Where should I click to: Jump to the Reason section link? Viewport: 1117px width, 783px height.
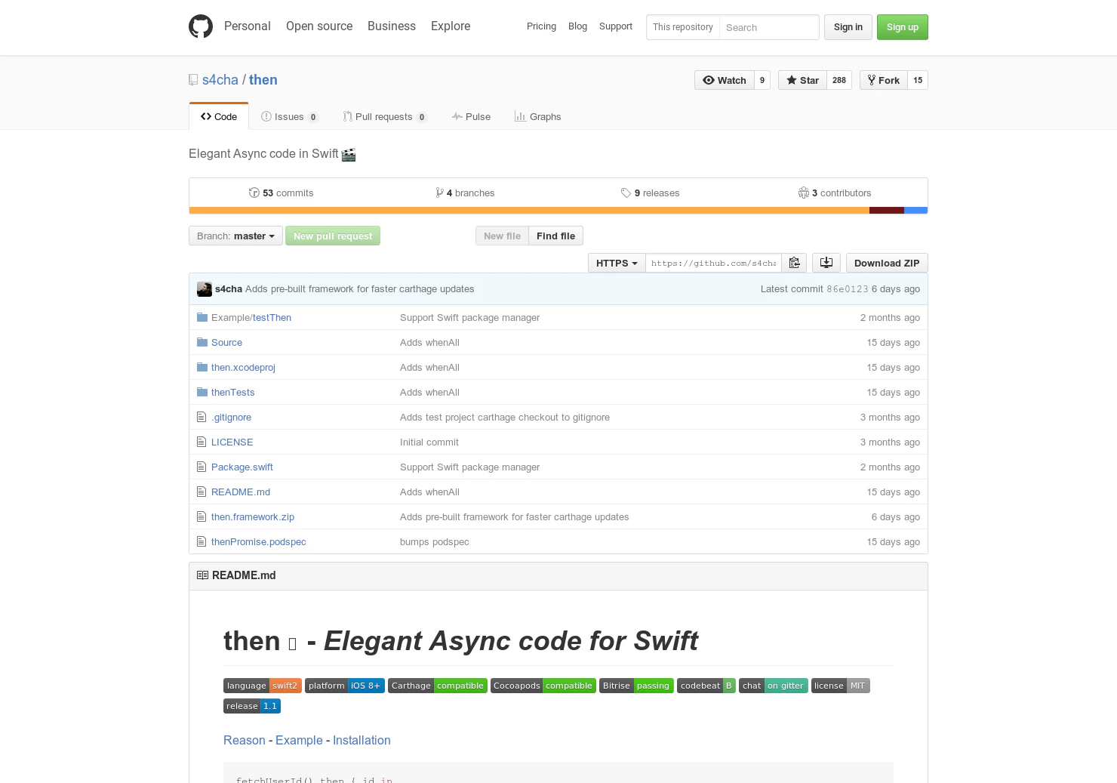pos(244,740)
